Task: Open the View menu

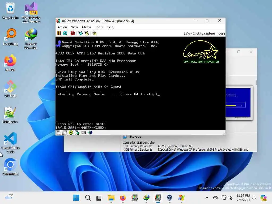Action: (x=74, y=27)
